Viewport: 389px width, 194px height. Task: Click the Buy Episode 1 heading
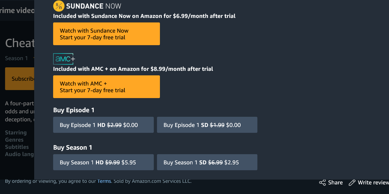click(74, 110)
